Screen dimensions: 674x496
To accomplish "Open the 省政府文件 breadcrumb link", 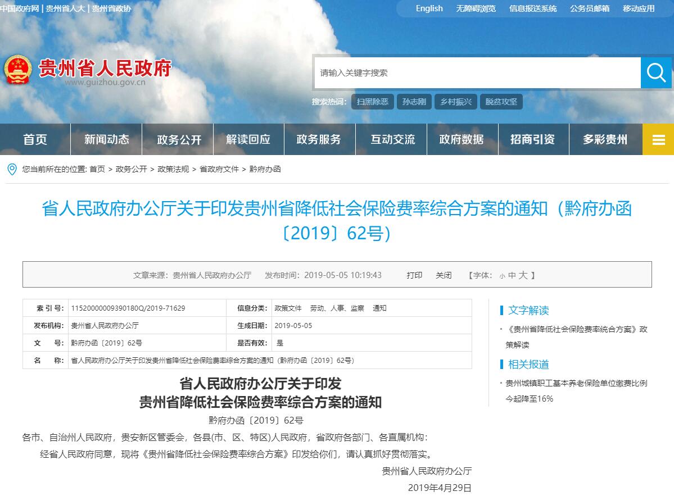I will click(x=219, y=169).
